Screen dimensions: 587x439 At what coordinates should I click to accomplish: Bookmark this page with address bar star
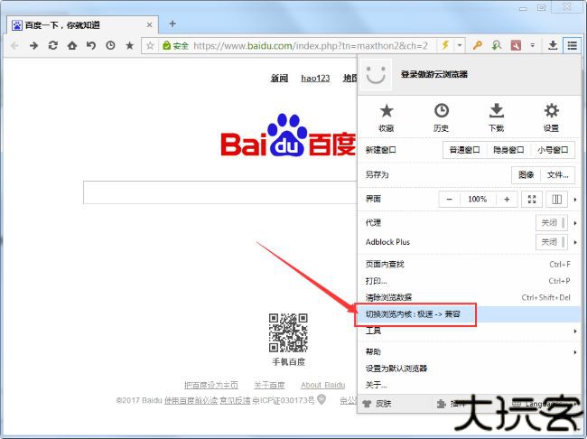pyautogui.click(x=150, y=46)
